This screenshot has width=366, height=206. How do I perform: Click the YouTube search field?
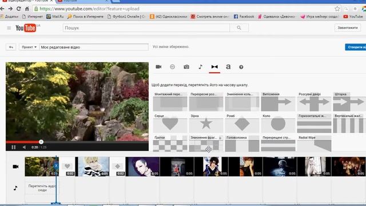[x=146, y=28]
